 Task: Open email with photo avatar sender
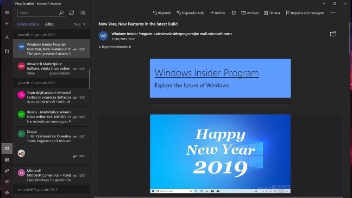click(x=51, y=155)
